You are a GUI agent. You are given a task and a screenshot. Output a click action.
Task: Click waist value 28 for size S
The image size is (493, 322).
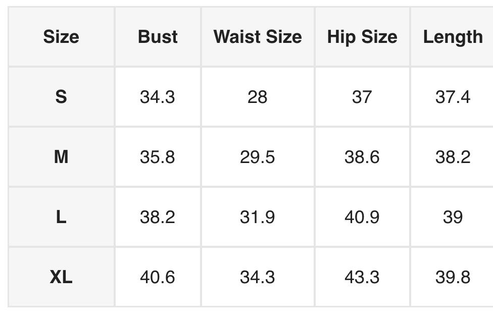[258, 96]
